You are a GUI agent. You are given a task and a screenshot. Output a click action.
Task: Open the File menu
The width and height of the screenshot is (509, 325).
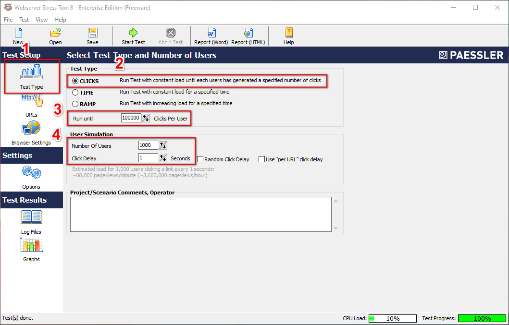[8, 20]
